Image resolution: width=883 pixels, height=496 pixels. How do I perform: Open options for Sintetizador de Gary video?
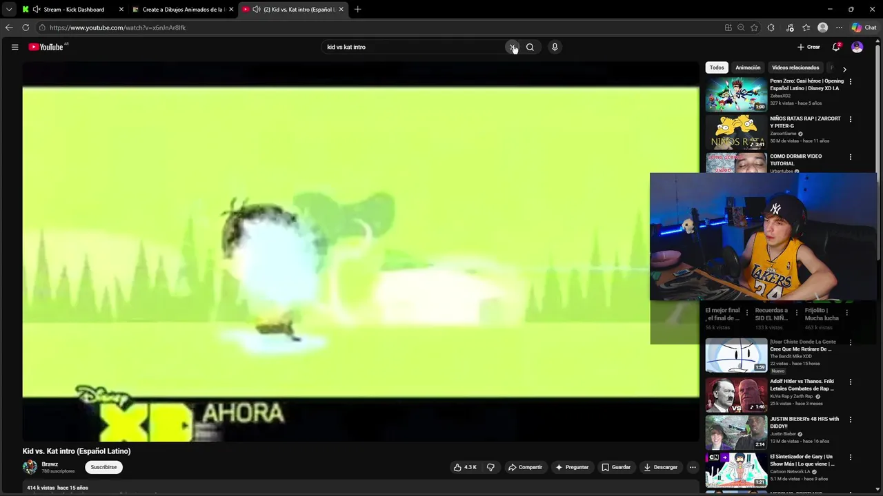point(850,457)
